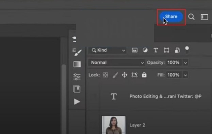
Task: Open the workspace layout switcher icon
Action: tap(204, 17)
